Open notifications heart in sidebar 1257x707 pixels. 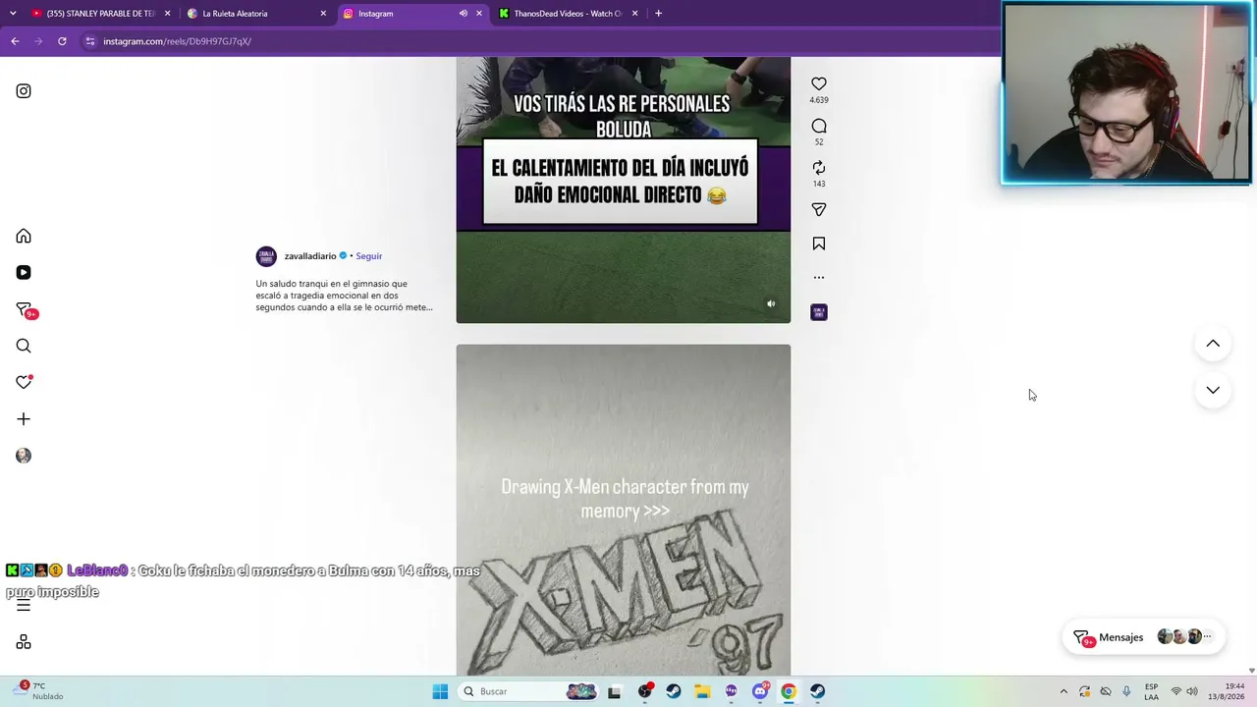(x=24, y=382)
